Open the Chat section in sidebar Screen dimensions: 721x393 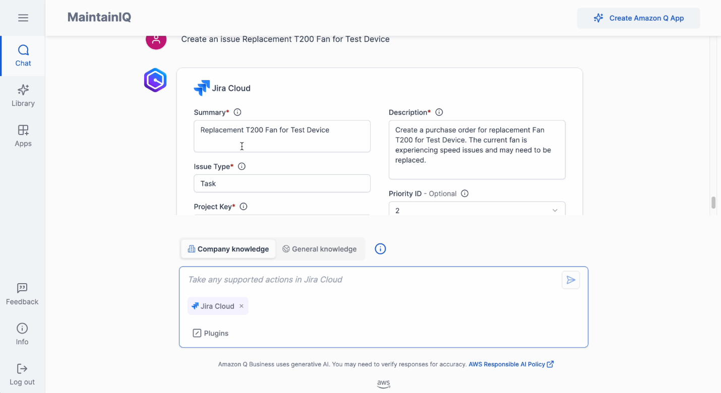[x=23, y=56]
